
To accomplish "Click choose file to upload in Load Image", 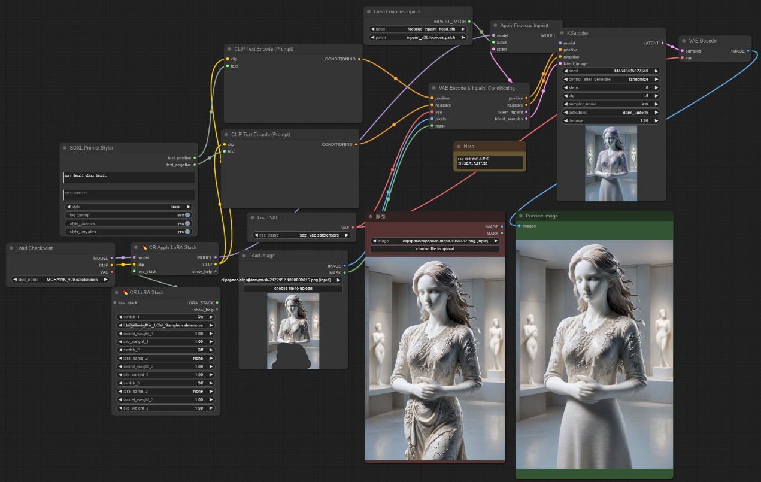I will click(293, 289).
